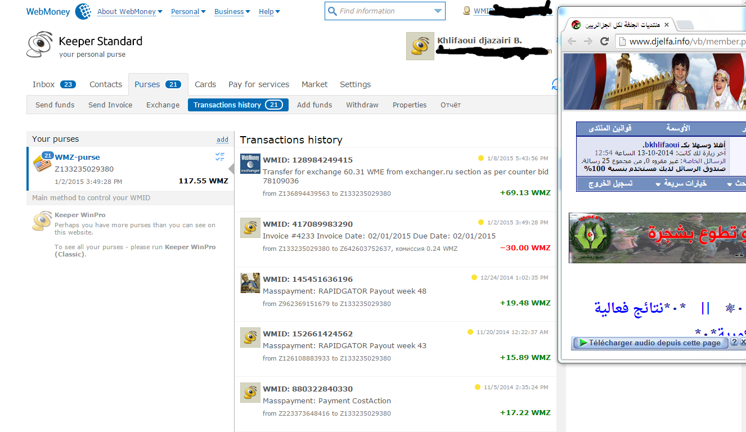The image size is (746, 432).
Task: Select Transactions history submenu item
Action: (x=238, y=105)
